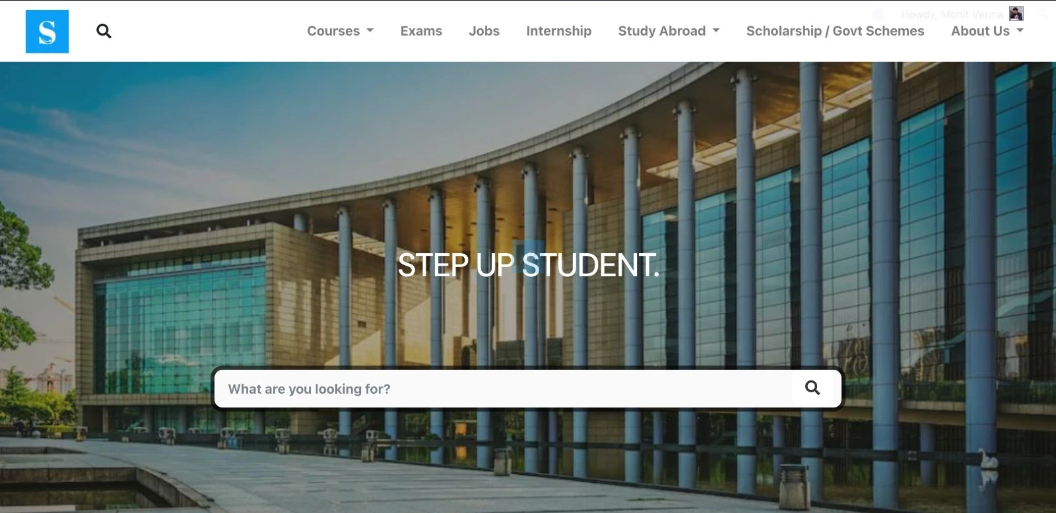The width and height of the screenshot is (1056, 513).
Task: Click the STEP UP STUDENT hero heading
Action: [528, 265]
